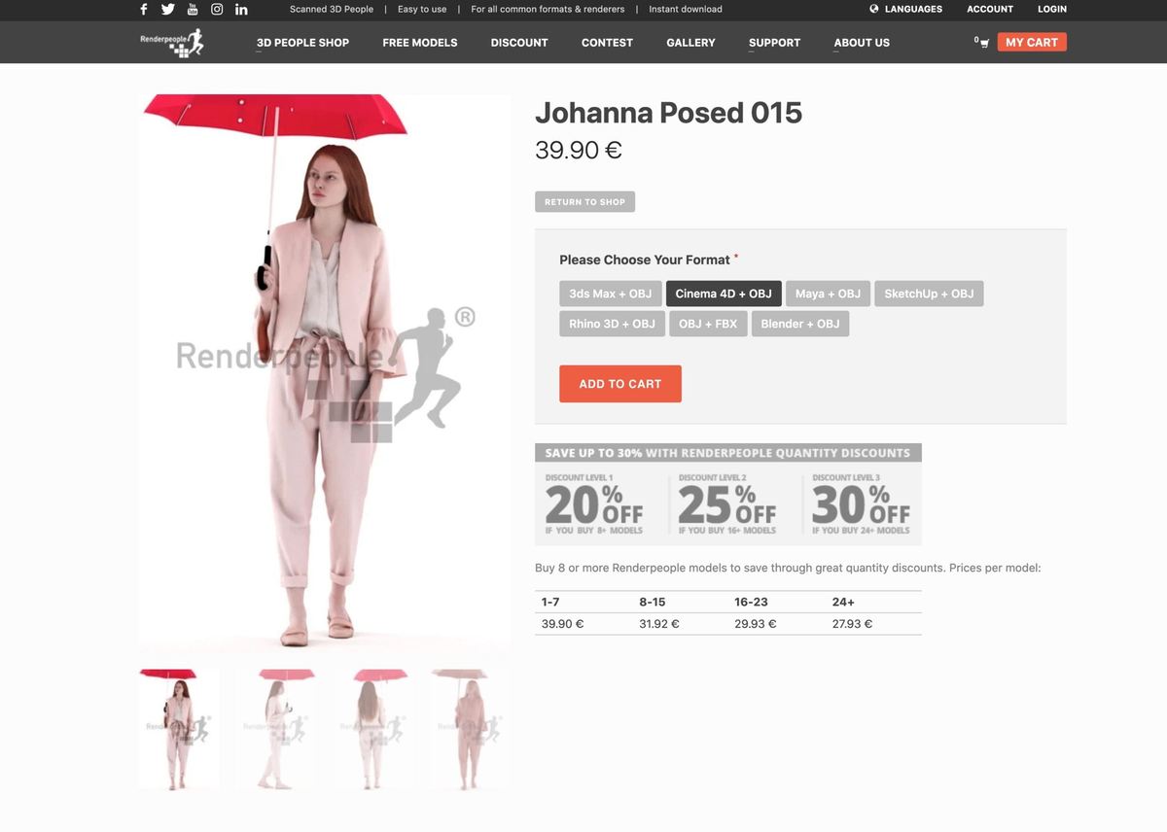Image resolution: width=1167 pixels, height=832 pixels.
Task: Open the LinkedIn icon in the top bar
Action: pyautogui.click(x=241, y=9)
